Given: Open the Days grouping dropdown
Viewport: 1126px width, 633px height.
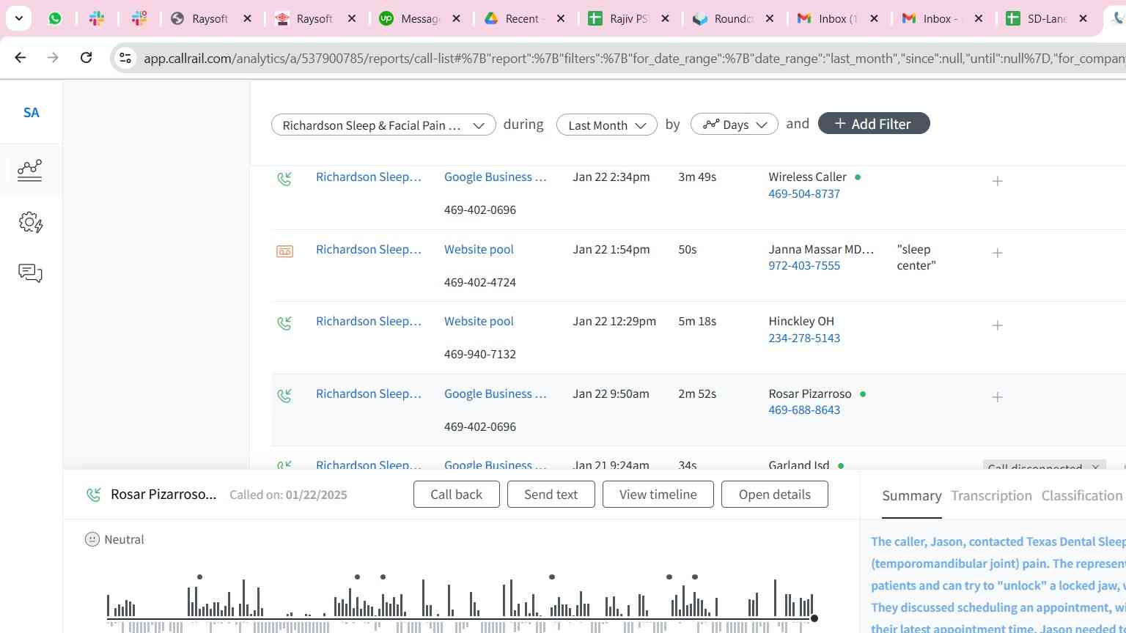Looking at the screenshot, I should tap(734, 125).
